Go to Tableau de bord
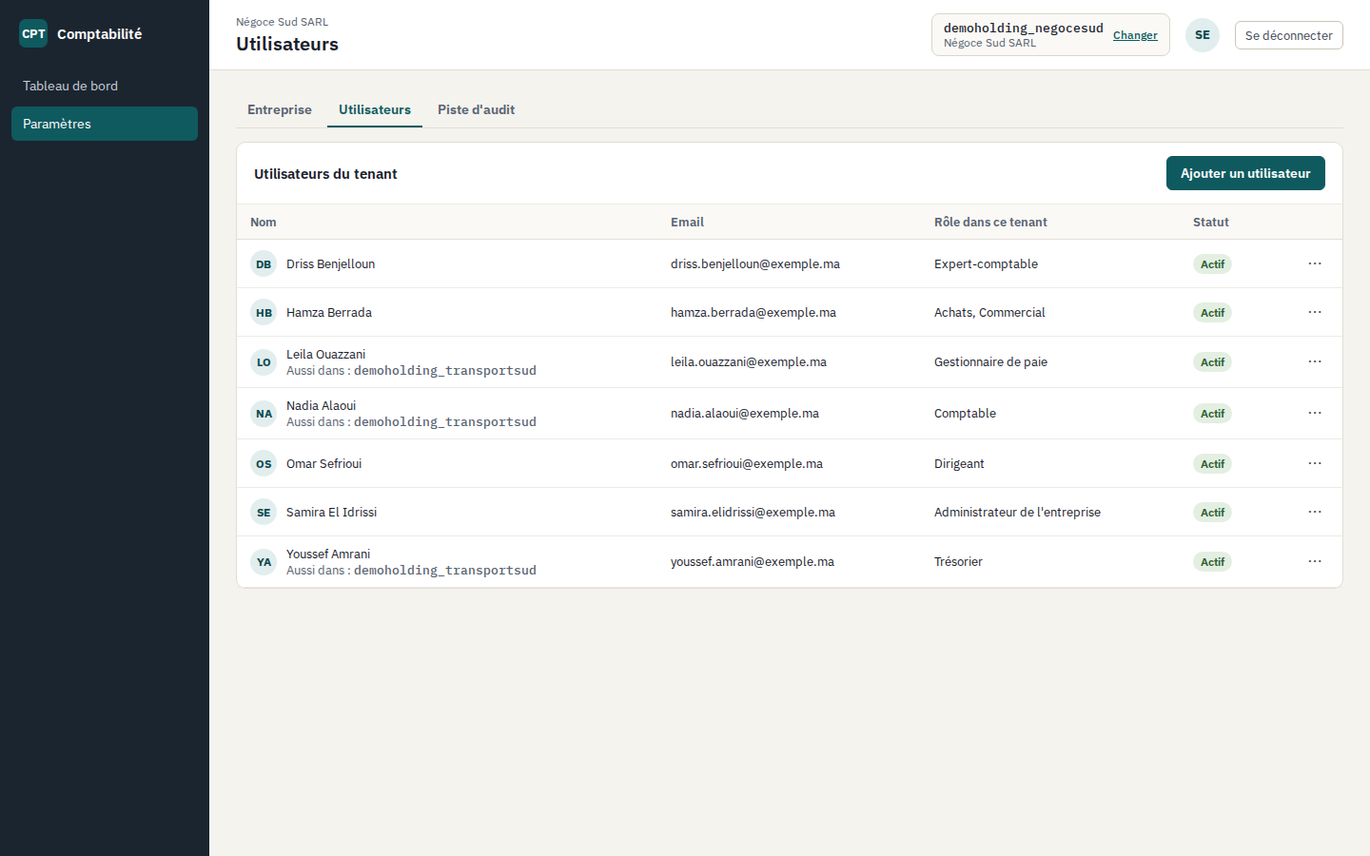 pyautogui.click(x=105, y=86)
